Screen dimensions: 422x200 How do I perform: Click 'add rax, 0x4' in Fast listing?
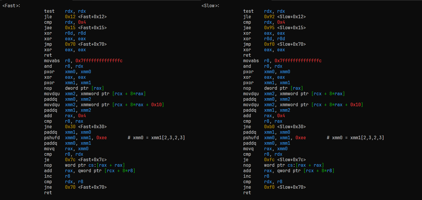pos(65,116)
